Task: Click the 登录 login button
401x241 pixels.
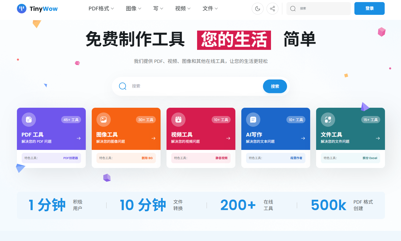Action: tap(369, 9)
